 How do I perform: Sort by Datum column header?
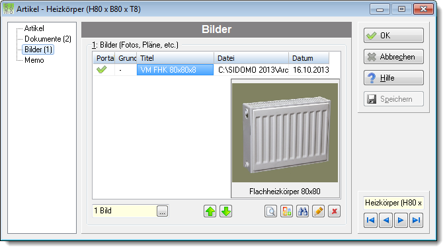[x=309, y=58]
